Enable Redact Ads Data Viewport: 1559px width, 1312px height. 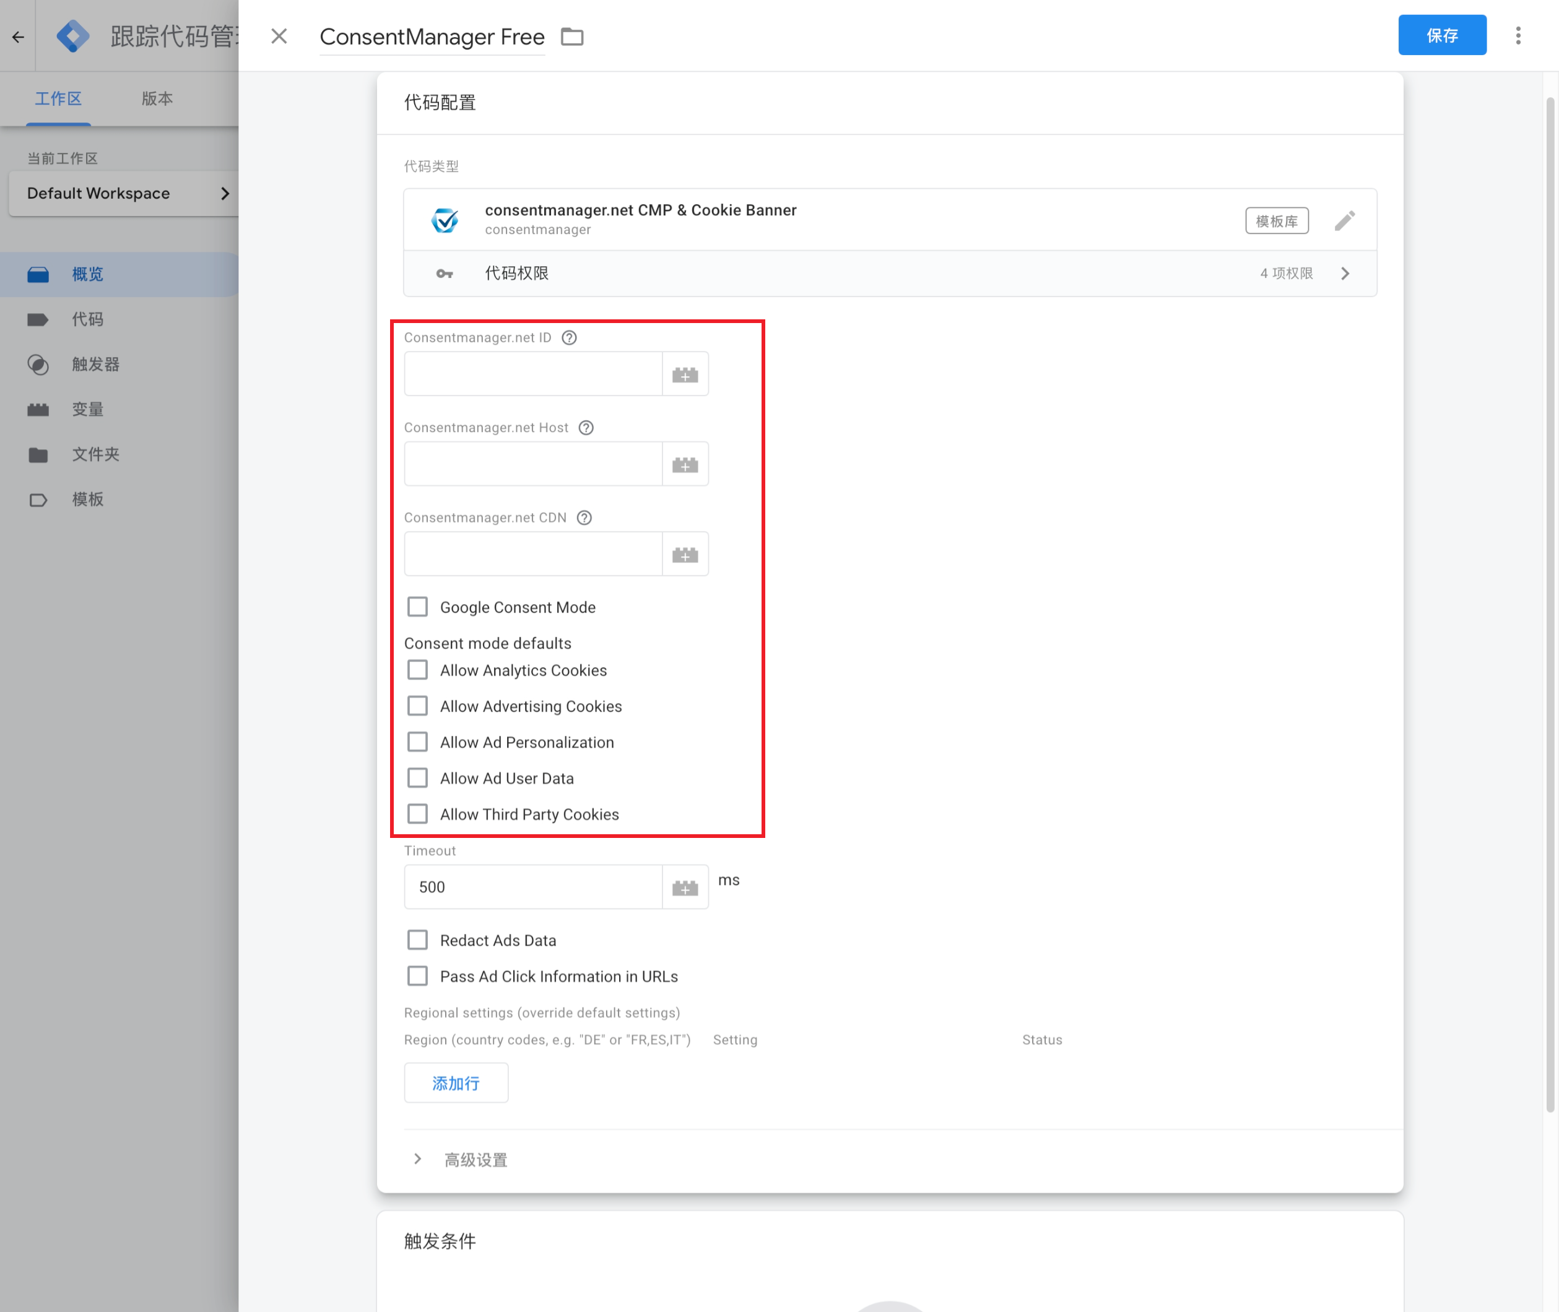coord(417,939)
